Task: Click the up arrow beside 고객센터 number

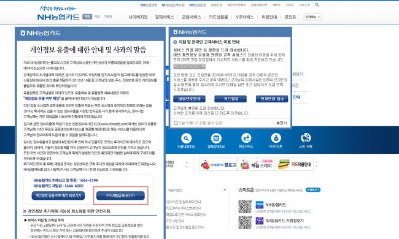Action: [187, 162]
